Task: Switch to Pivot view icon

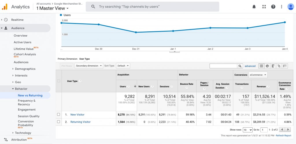Action: [x=285, y=66]
